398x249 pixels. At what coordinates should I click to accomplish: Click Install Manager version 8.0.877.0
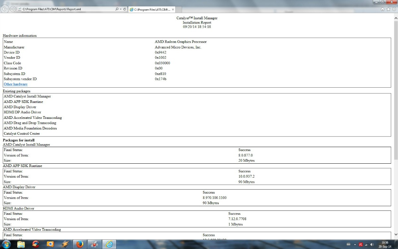(x=245, y=155)
